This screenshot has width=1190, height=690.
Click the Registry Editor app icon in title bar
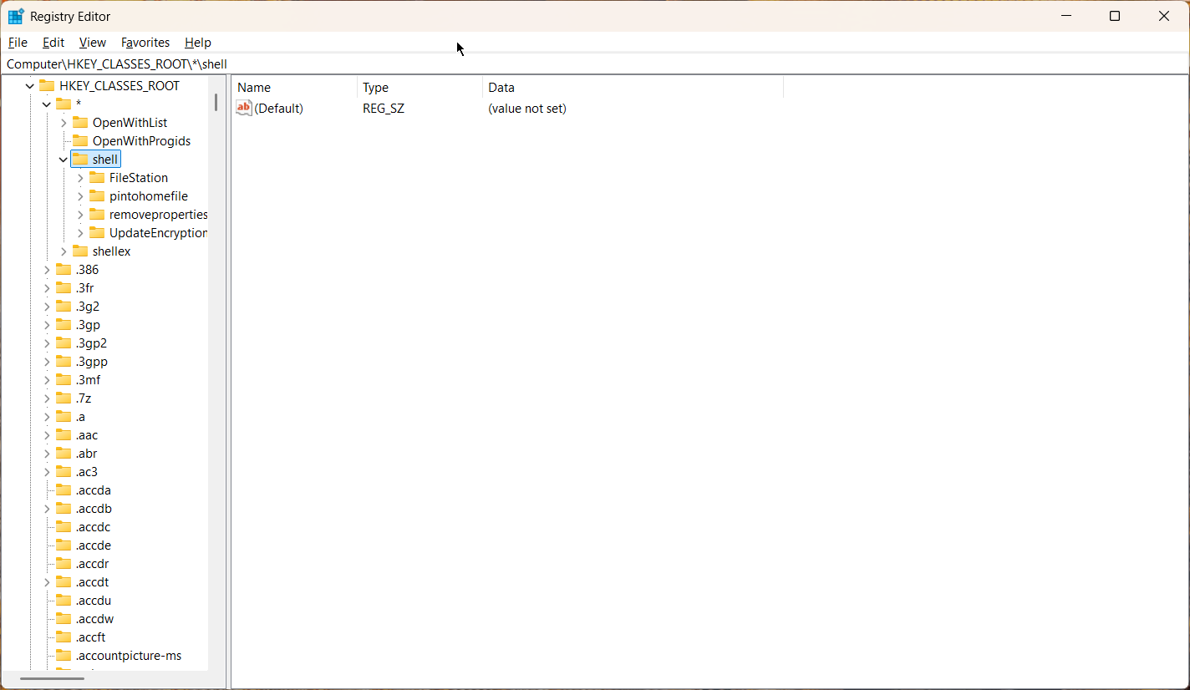click(x=16, y=16)
